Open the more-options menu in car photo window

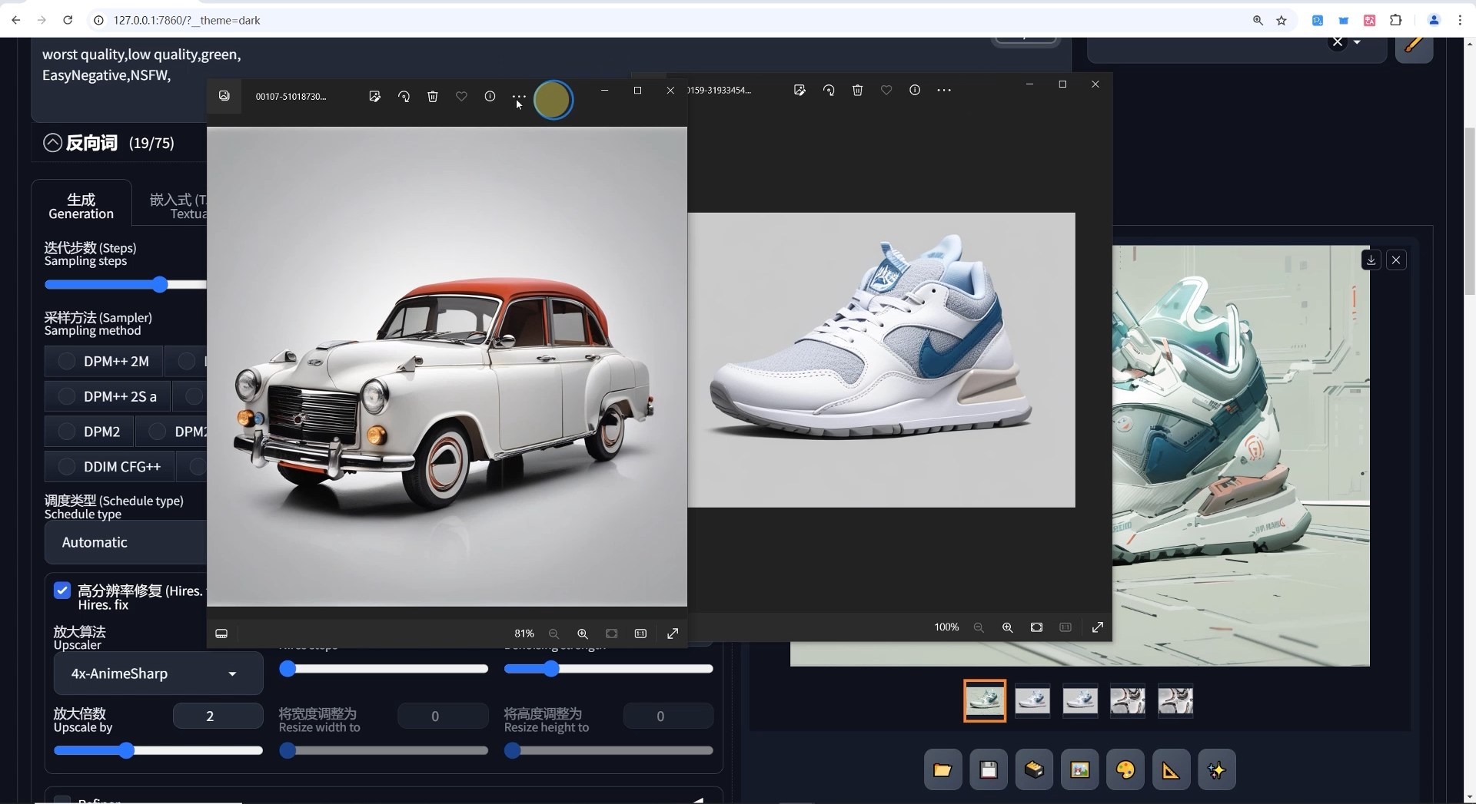pyautogui.click(x=520, y=97)
